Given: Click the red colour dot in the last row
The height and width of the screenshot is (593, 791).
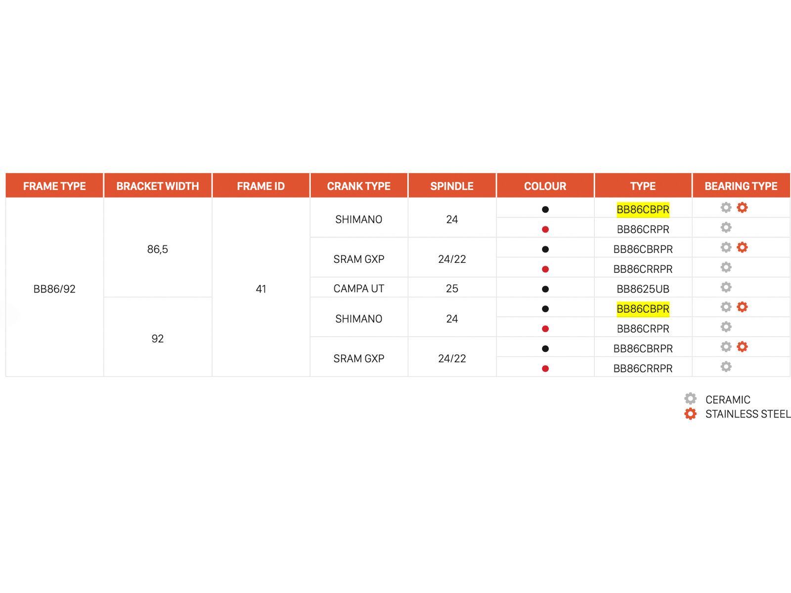Looking at the screenshot, I should (x=545, y=369).
